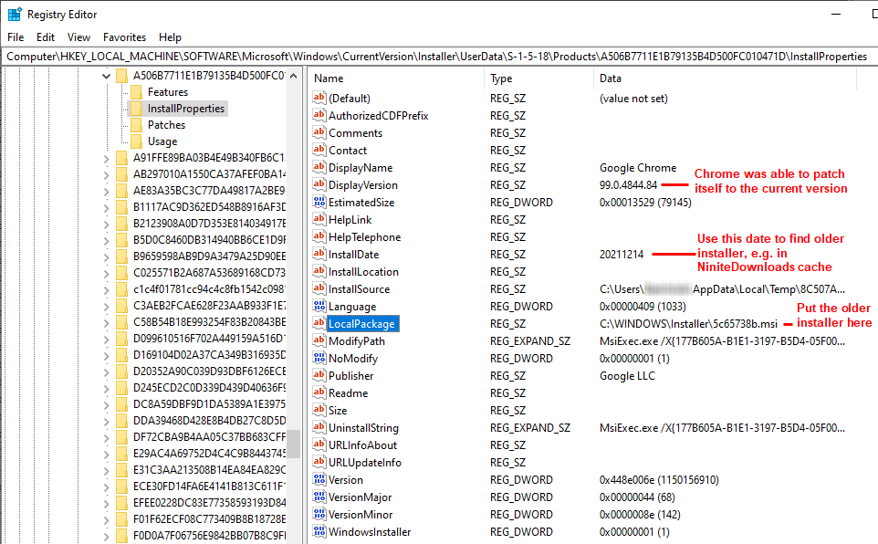Click the string icon next to InstallDate
This screenshot has height=544, width=878.
pyautogui.click(x=319, y=254)
